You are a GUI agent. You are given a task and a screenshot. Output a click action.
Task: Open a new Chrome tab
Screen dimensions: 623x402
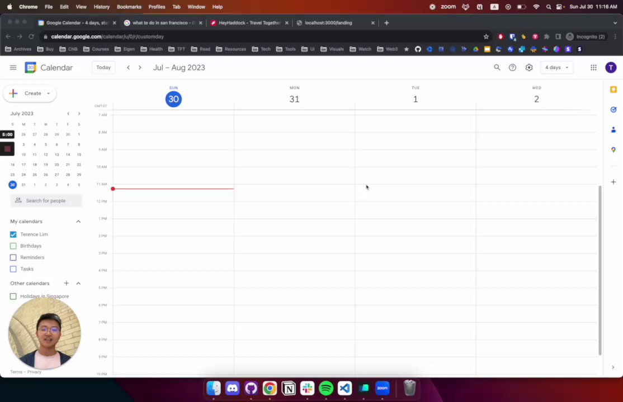pos(386,23)
